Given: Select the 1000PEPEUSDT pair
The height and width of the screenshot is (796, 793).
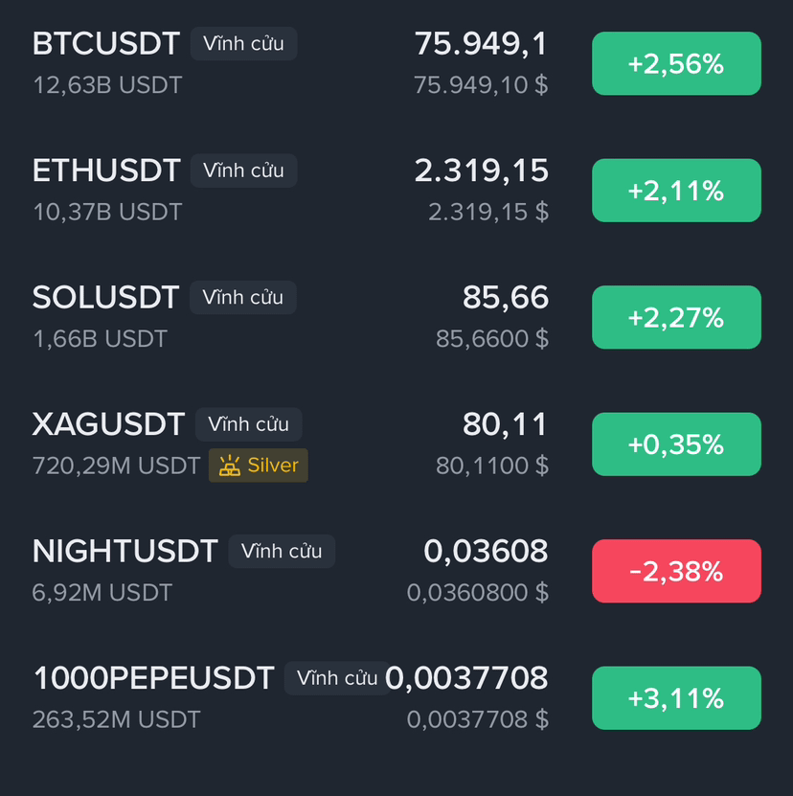Looking at the screenshot, I should coord(396,698).
